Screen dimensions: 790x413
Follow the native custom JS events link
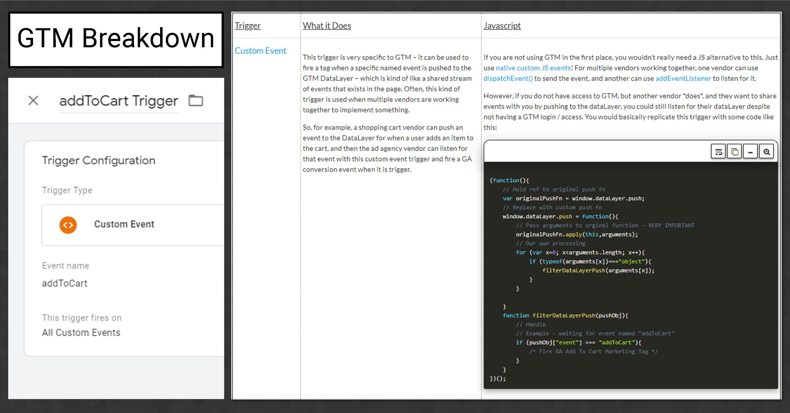click(x=533, y=68)
